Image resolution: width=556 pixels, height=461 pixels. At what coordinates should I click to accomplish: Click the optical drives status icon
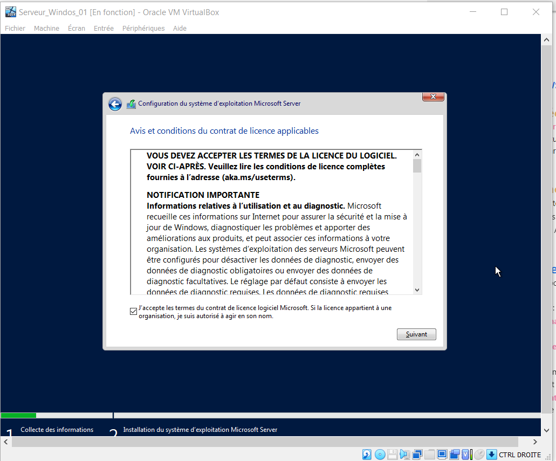tap(380, 455)
